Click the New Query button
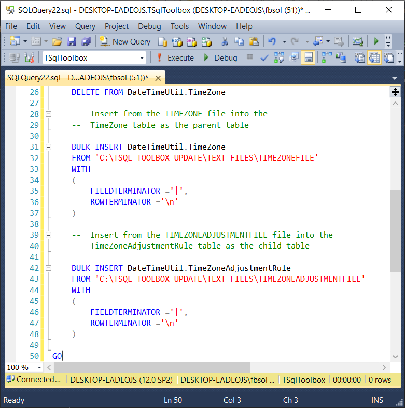 (125, 41)
